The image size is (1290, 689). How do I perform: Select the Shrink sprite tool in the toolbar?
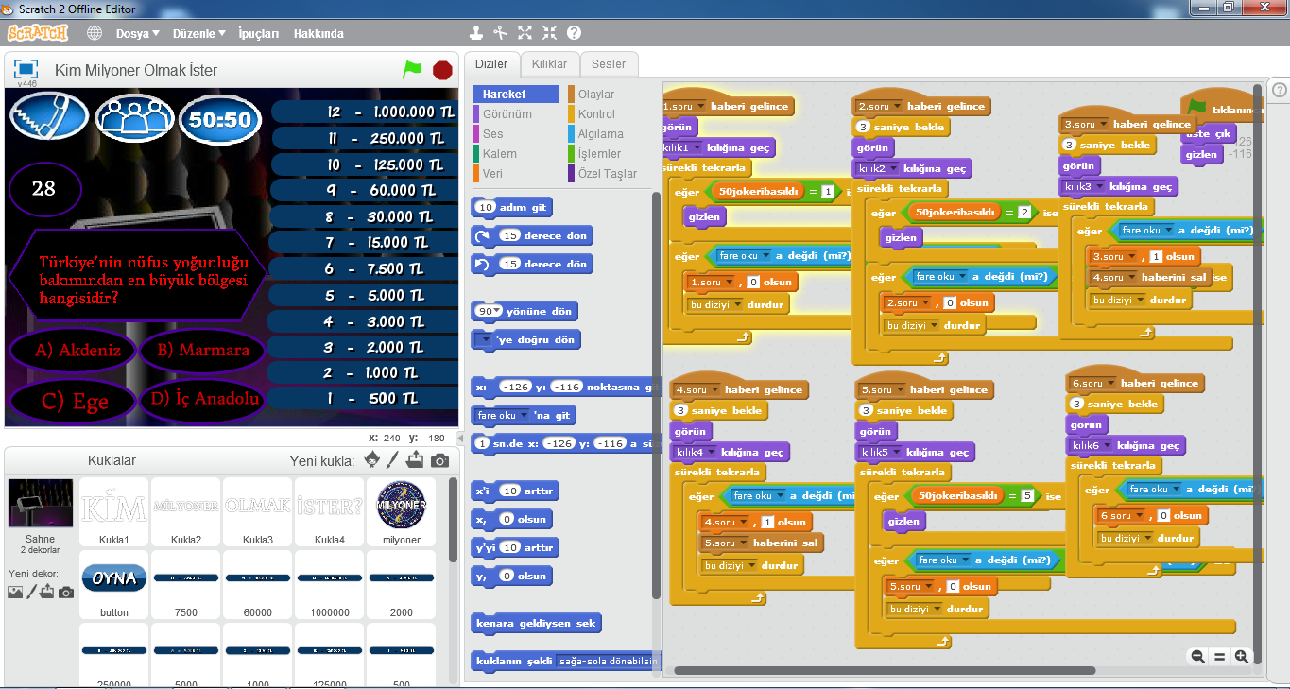pyautogui.click(x=549, y=33)
